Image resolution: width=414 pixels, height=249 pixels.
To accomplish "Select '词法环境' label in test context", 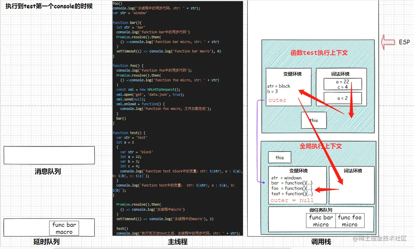I will click(340, 74).
